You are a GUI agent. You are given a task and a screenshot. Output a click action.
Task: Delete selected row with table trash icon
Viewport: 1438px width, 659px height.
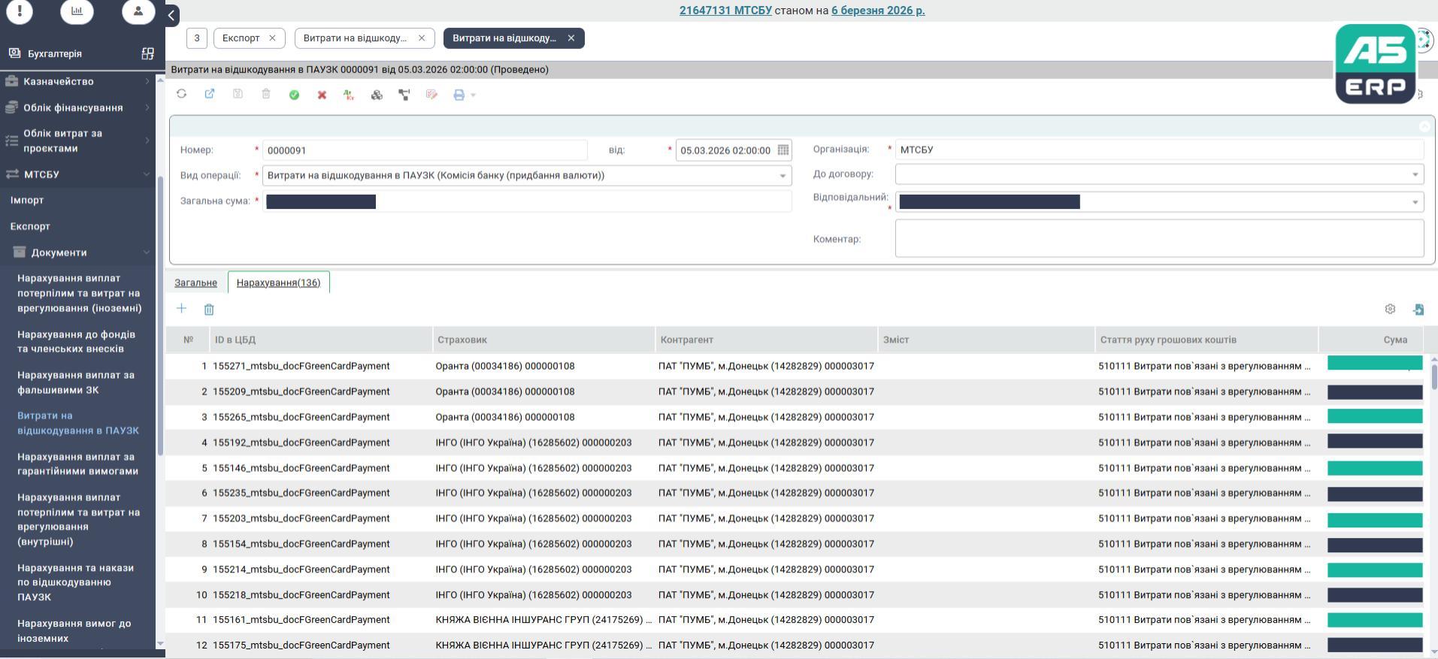tap(209, 310)
